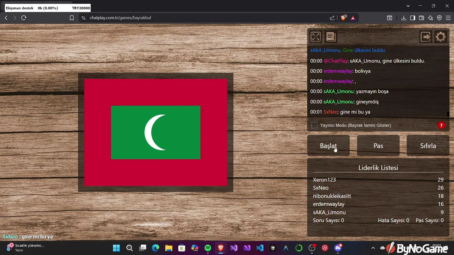Screen dimensions: 454x255
Task: Toggle the browser sidebar panel icon
Action: click(413, 18)
